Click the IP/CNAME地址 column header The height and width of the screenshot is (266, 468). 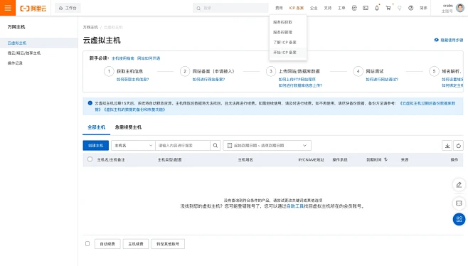pos(311,160)
